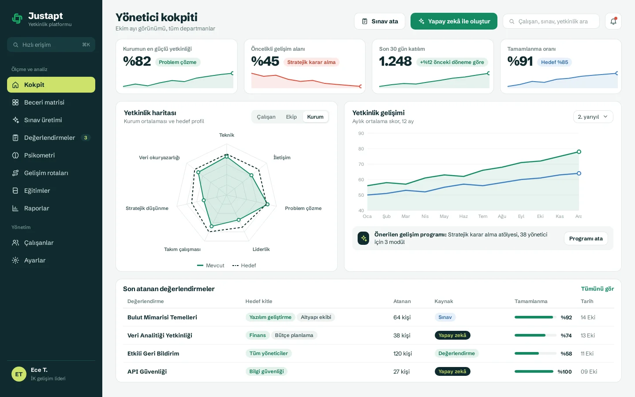Screen dimensions: 635x397
Task: Click the Programı ata button
Action: click(586, 239)
